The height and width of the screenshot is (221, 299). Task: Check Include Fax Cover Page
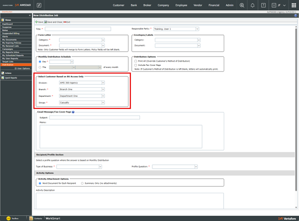click(136, 65)
